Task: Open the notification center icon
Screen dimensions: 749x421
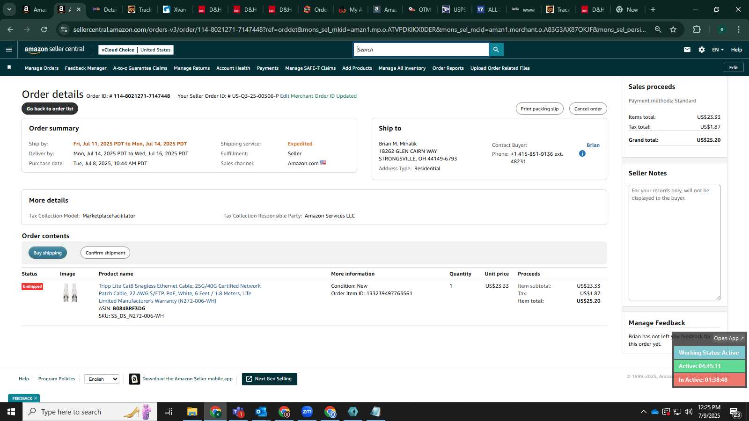Action: [x=735, y=412]
